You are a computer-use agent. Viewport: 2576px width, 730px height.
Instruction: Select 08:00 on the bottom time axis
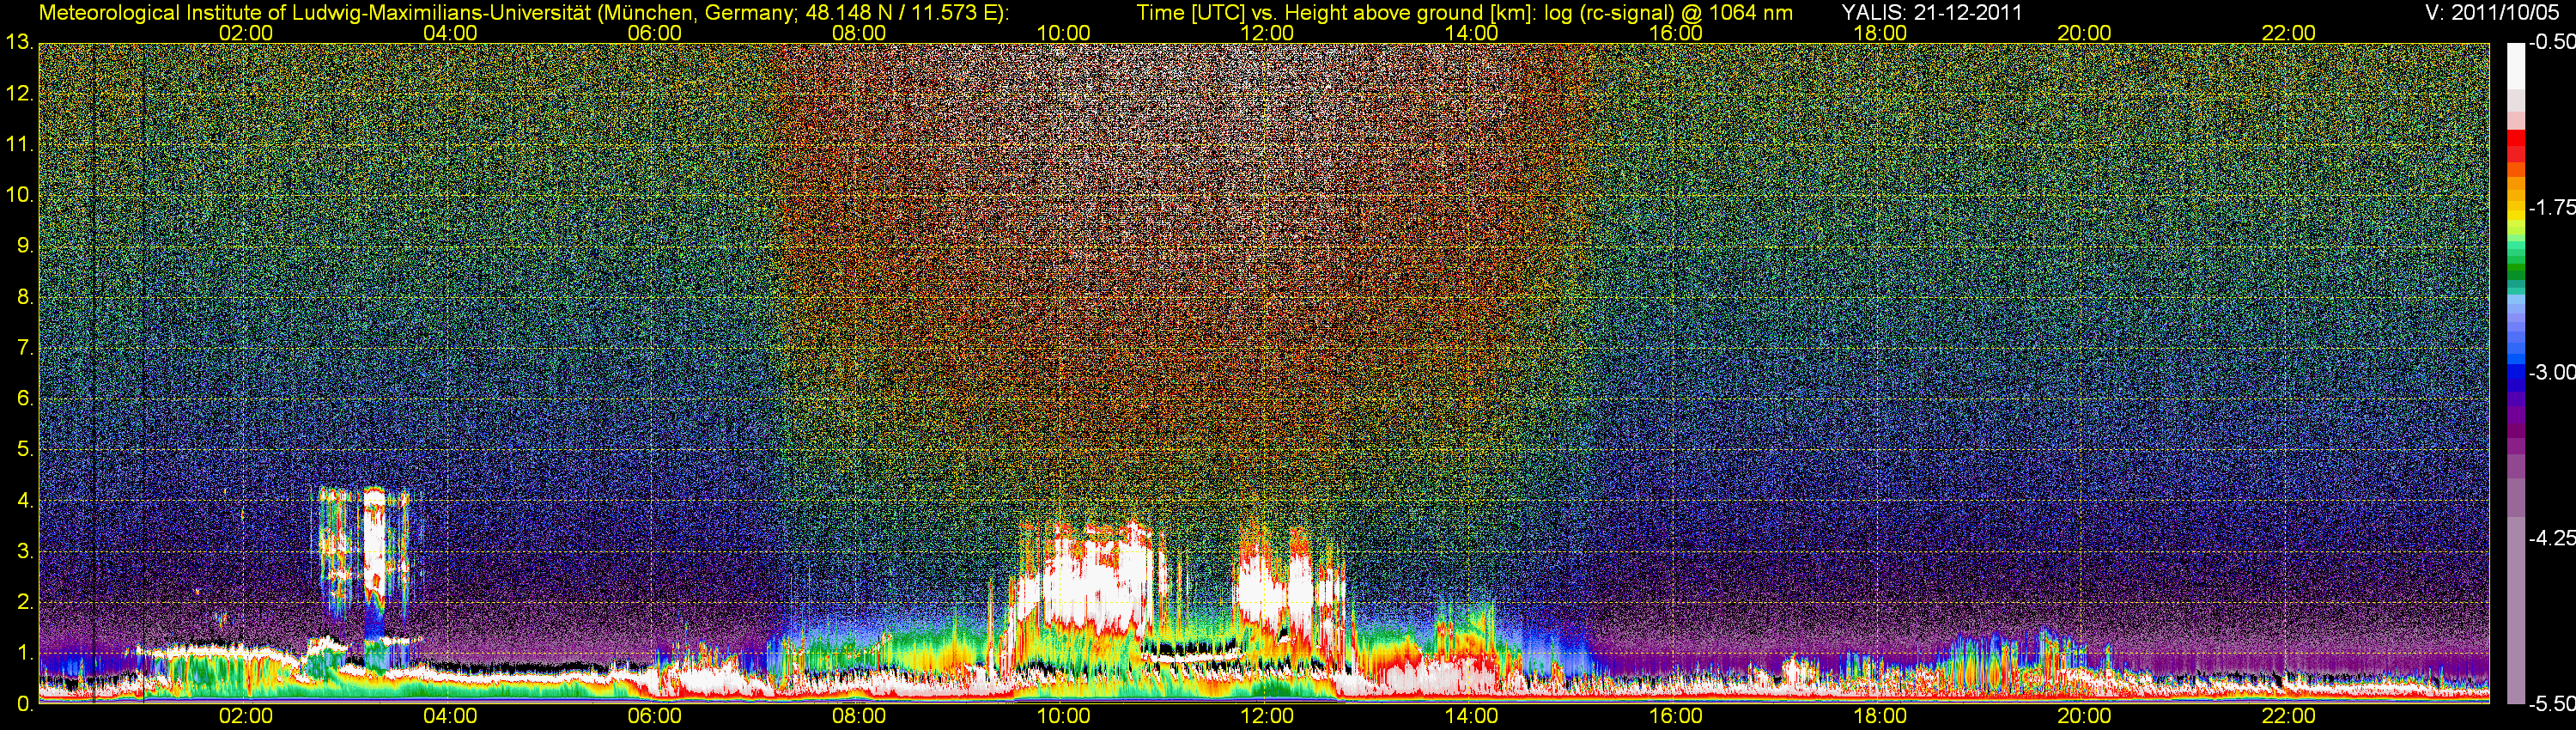859,716
